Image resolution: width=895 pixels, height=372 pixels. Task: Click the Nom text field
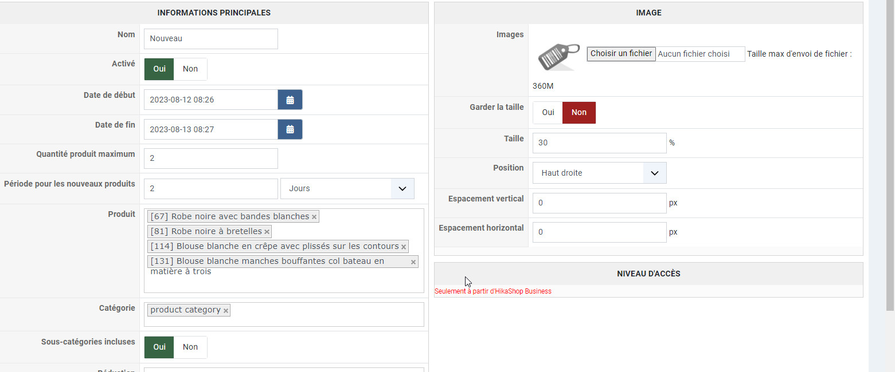(x=210, y=39)
